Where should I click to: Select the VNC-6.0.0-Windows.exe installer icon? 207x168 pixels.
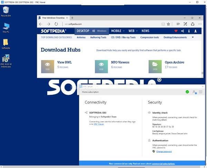click(x=6, y=61)
